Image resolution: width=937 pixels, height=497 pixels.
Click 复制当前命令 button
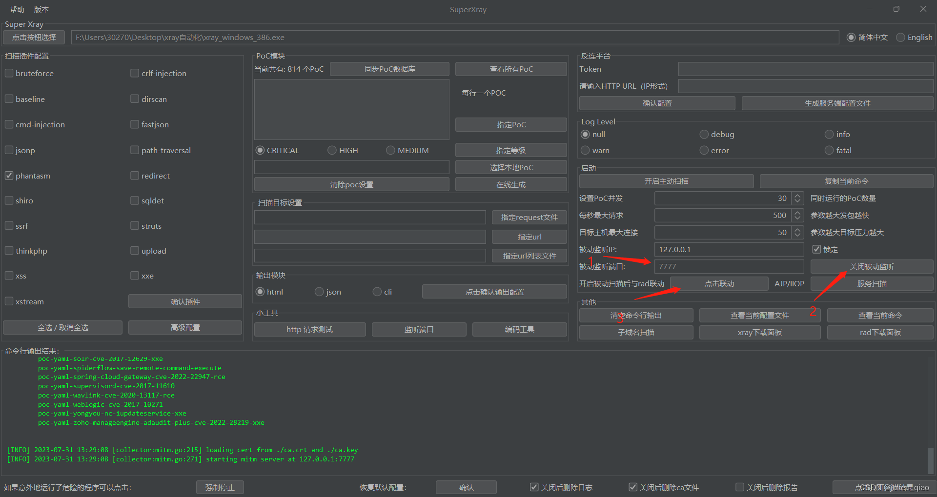(846, 181)
